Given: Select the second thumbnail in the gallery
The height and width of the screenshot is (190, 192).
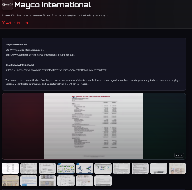Looking at the screenshot, I should [x=29, y=168].
